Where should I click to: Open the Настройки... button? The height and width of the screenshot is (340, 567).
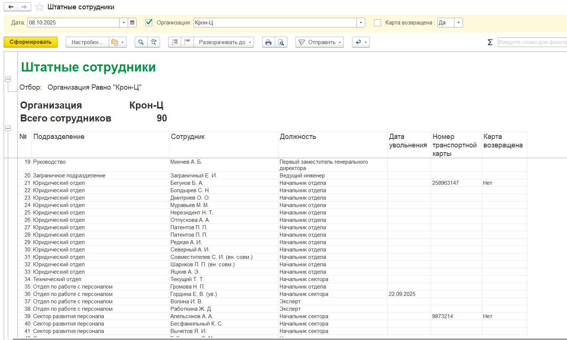[87, 42]
